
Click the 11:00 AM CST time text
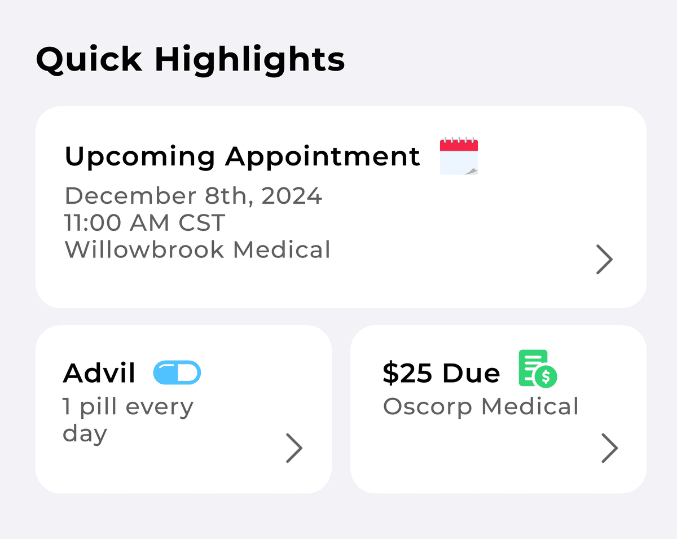point(145,223)
